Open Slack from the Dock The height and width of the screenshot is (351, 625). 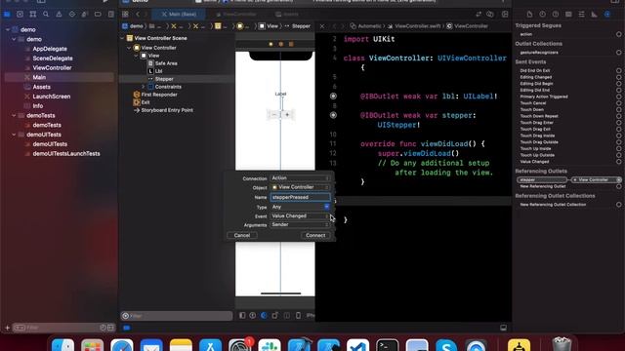coord(270,345)
